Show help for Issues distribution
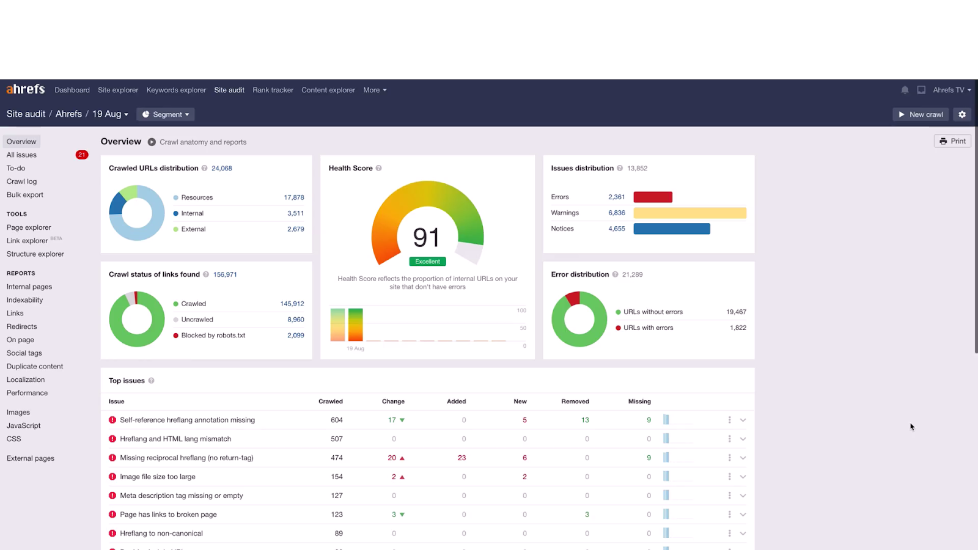This screenshot has width=978, height=550. (620, 168)
